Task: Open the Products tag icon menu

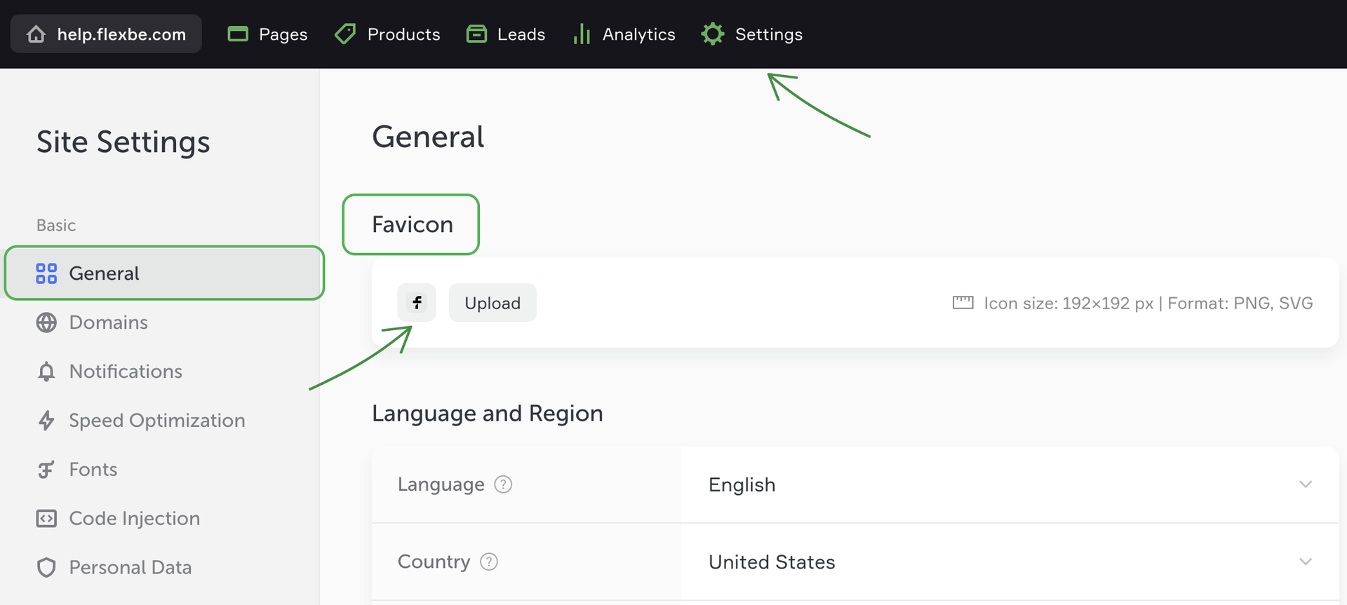Action: 345,34
